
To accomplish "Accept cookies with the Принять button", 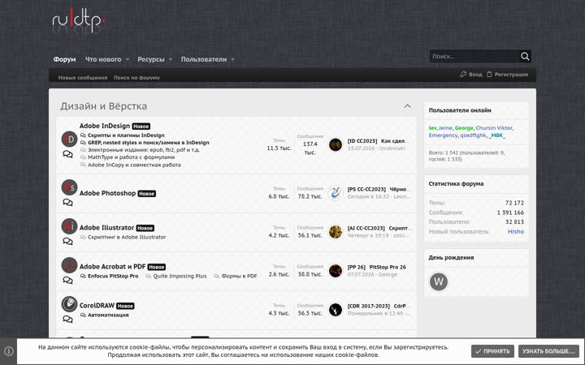I will (492, 351).
